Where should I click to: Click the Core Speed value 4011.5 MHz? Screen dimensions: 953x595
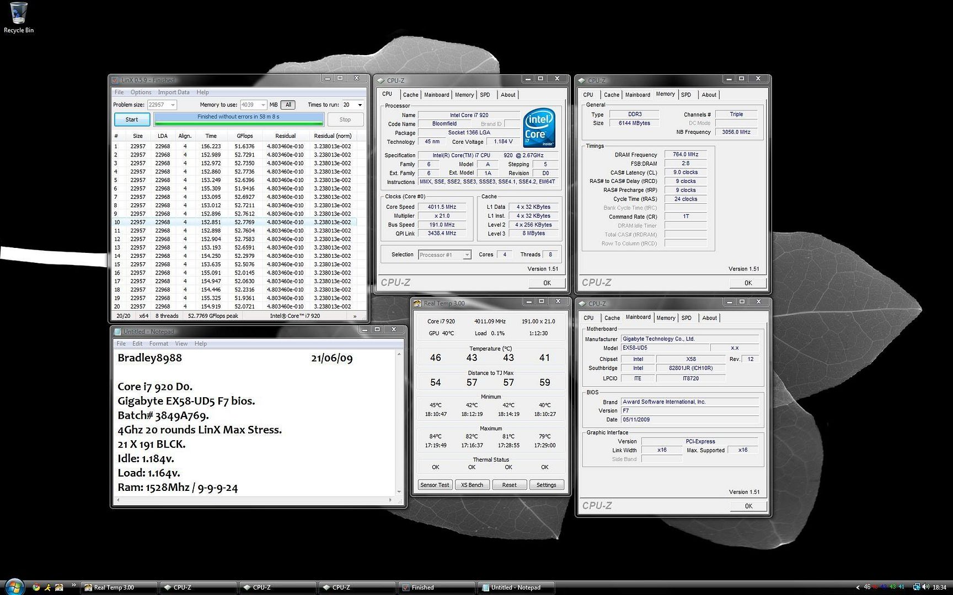tap(442, 207)
